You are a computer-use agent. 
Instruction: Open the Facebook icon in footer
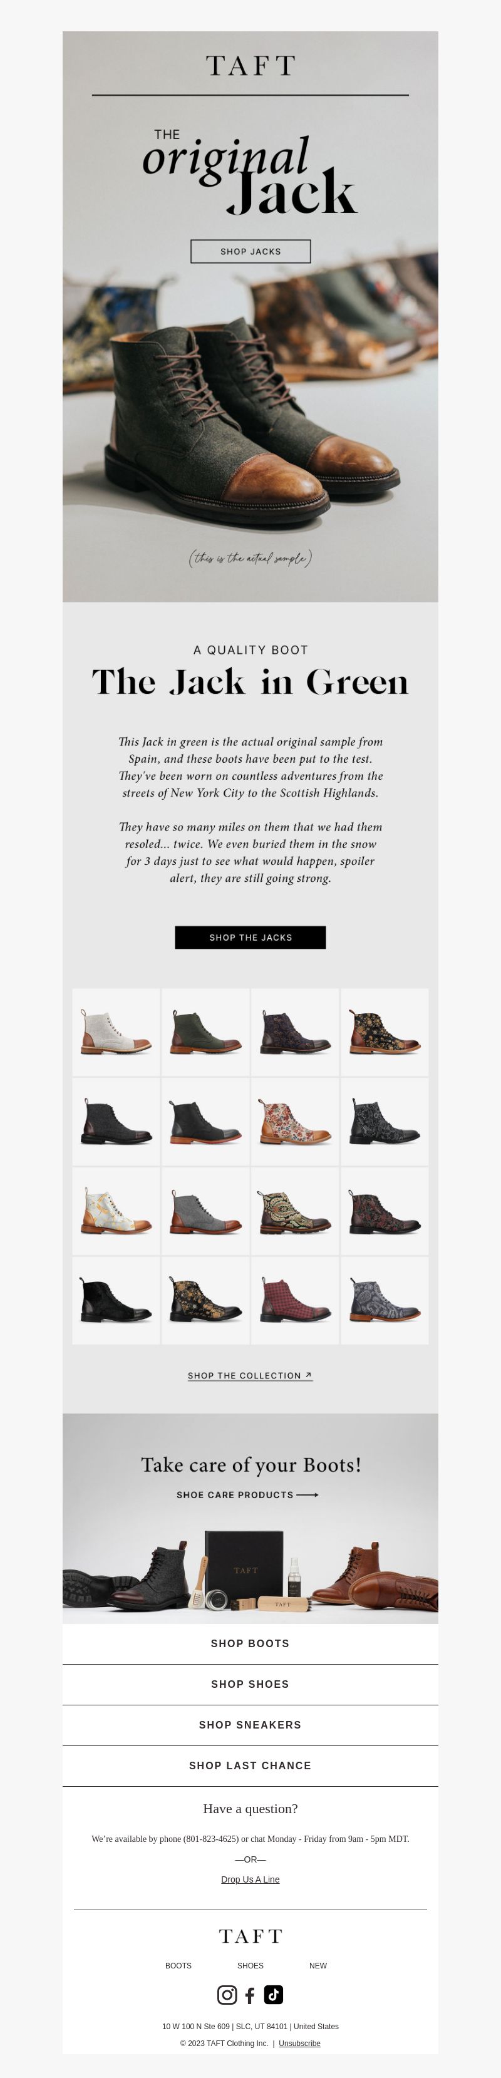click(250, 1996)
